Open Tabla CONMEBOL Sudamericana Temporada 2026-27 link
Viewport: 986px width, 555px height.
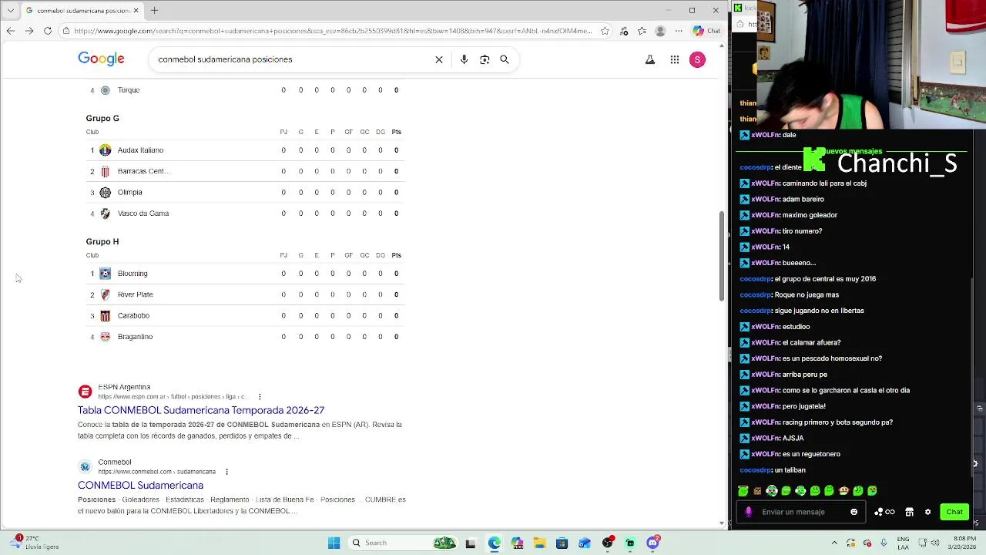[201, 410]
